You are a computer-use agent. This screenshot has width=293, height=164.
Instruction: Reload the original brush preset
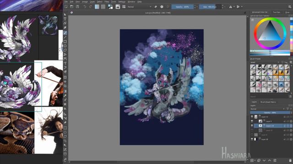(x=168, y=7)
